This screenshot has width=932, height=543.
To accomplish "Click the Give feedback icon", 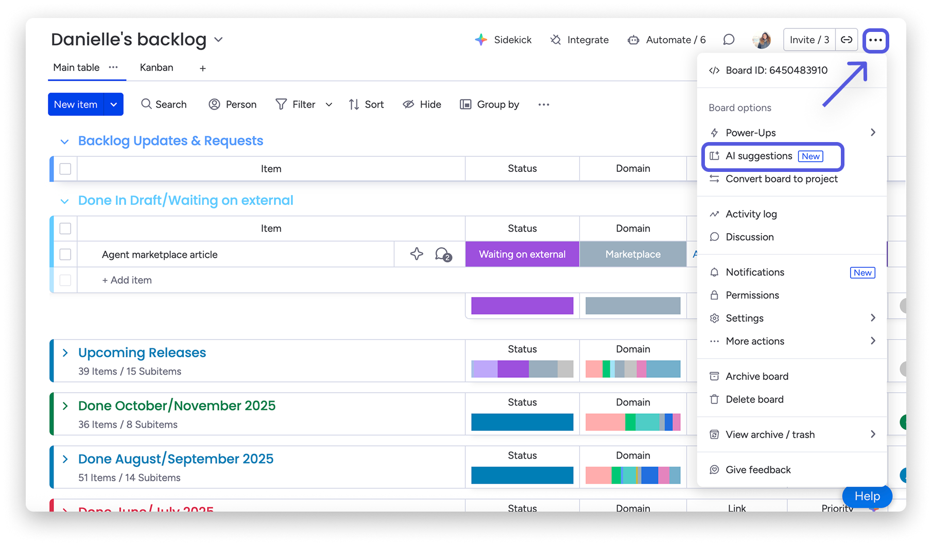I will (714, 469).
